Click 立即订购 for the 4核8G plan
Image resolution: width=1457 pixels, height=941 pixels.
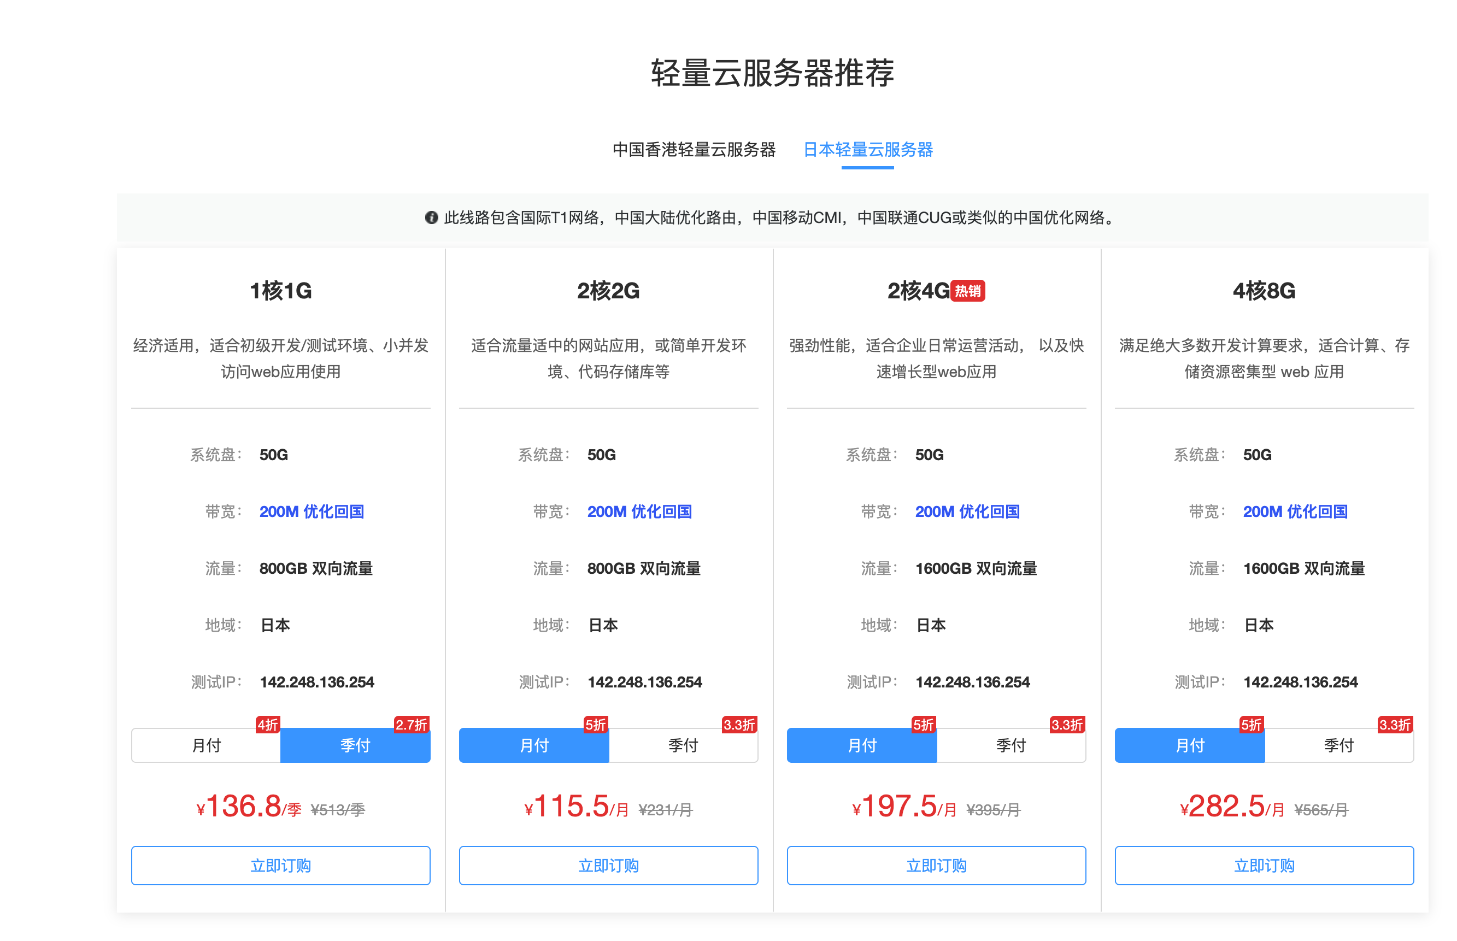pyautogui.click(x=1264, y=865)
